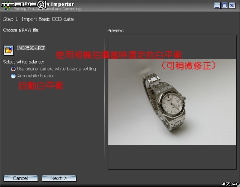Click the "Step 1: Import Basic CCD data" heading

[38, 19]
